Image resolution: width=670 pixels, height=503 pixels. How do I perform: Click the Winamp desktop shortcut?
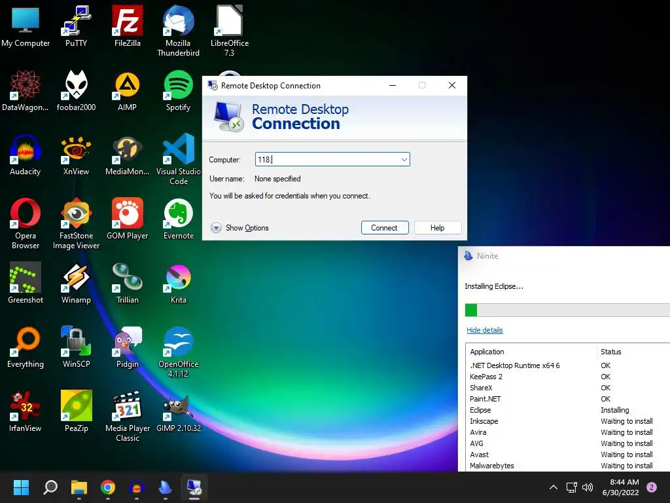tap(76, 283)
